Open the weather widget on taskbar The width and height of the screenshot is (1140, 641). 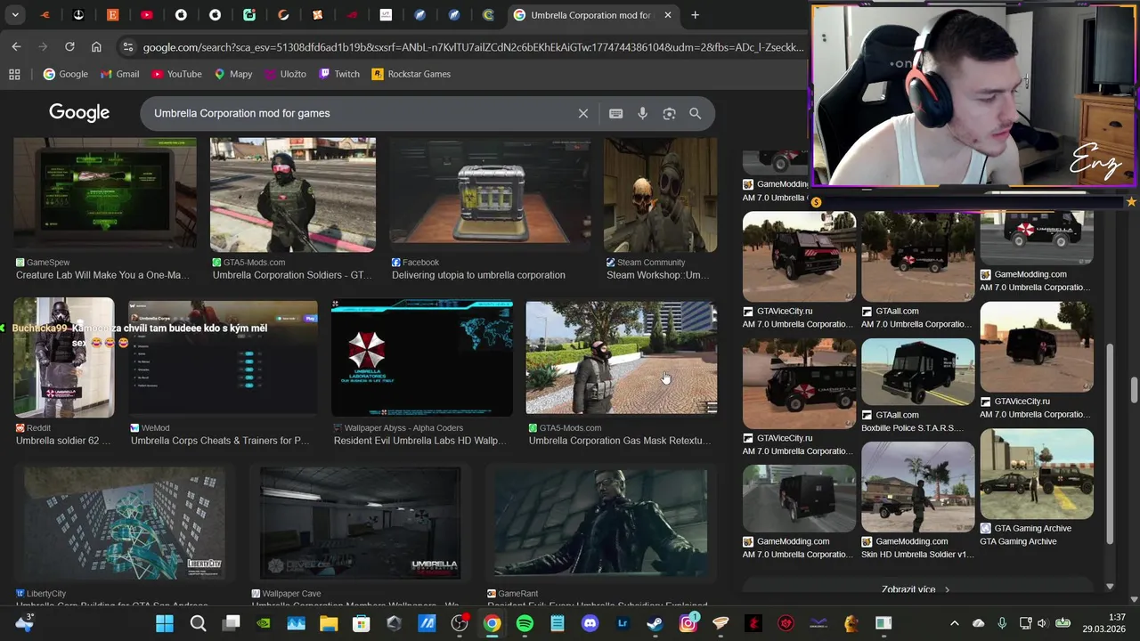(x=24, y=623)
